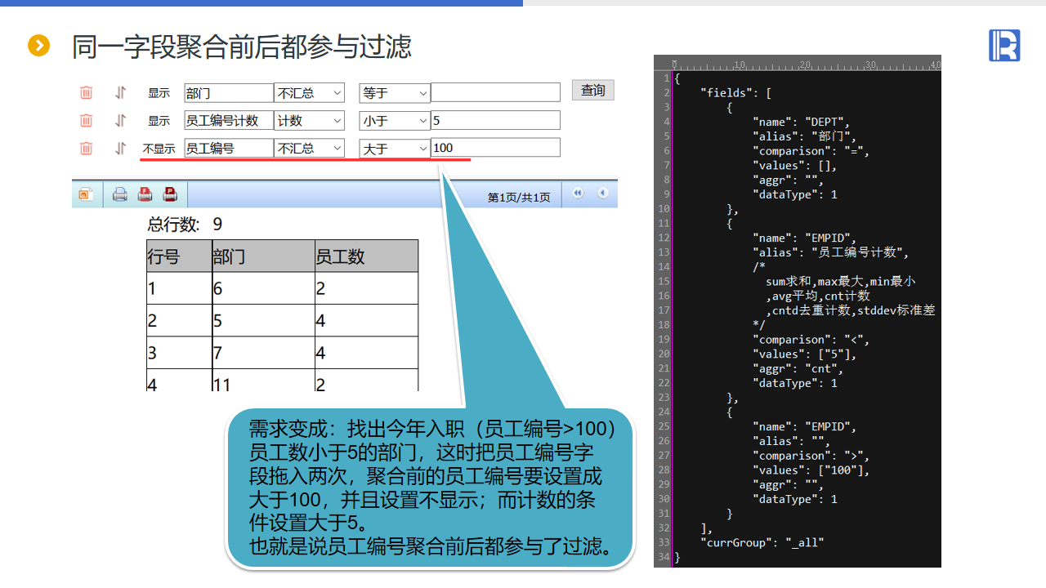Open the 计数 aggregation dropdown
Image resolution: width=1046 pixels, height=588 pixels.
coord(309,121)
